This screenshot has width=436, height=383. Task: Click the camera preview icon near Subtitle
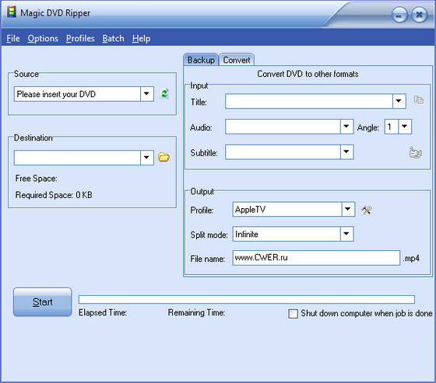(x=416, y=152)
